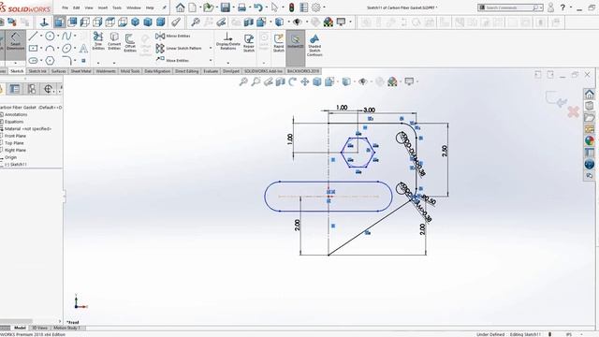Open the Undo dropdown arrow
The image size is (599, 337).
pos(266,7)
